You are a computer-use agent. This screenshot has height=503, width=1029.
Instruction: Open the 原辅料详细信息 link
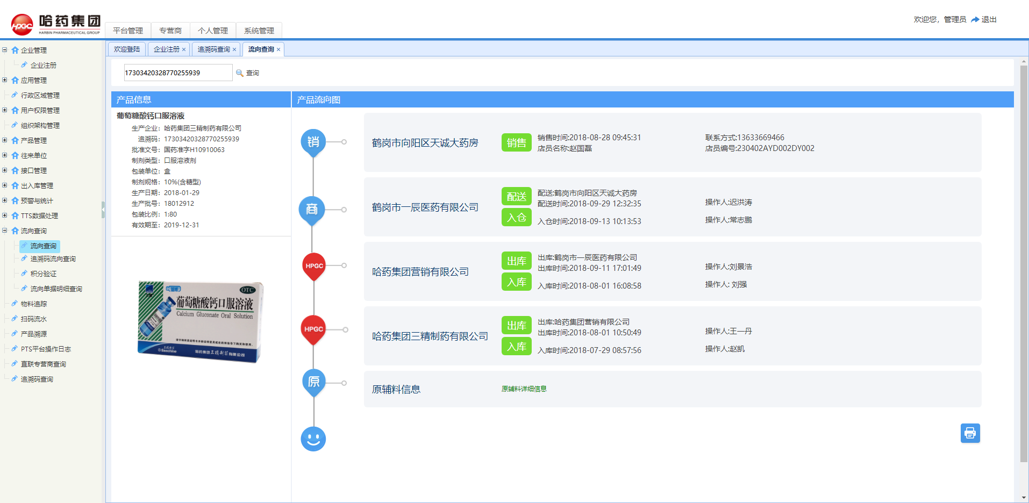click(x=524, y=389)
